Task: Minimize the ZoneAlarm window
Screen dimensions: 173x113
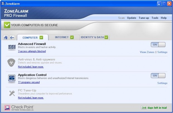Action: click(x=159, y=4)
